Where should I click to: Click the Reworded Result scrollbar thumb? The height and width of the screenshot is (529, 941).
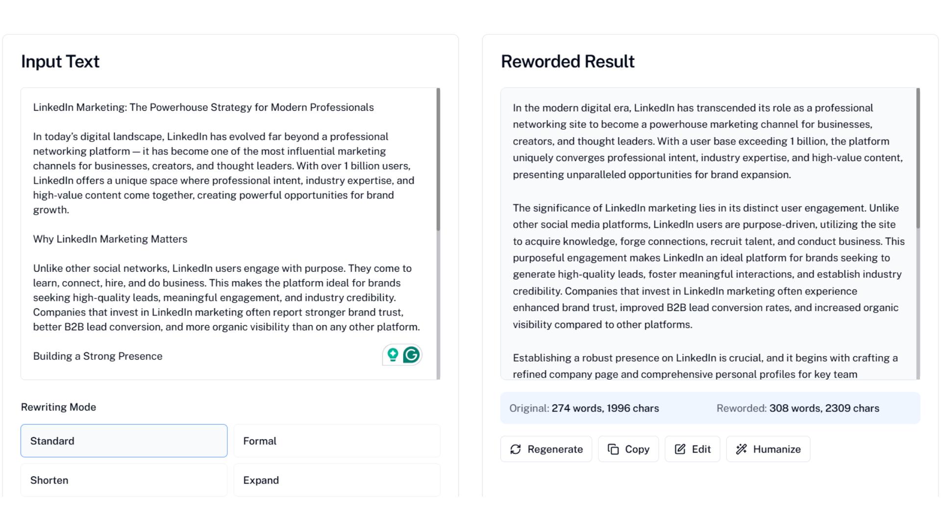(x=918, y=158)
